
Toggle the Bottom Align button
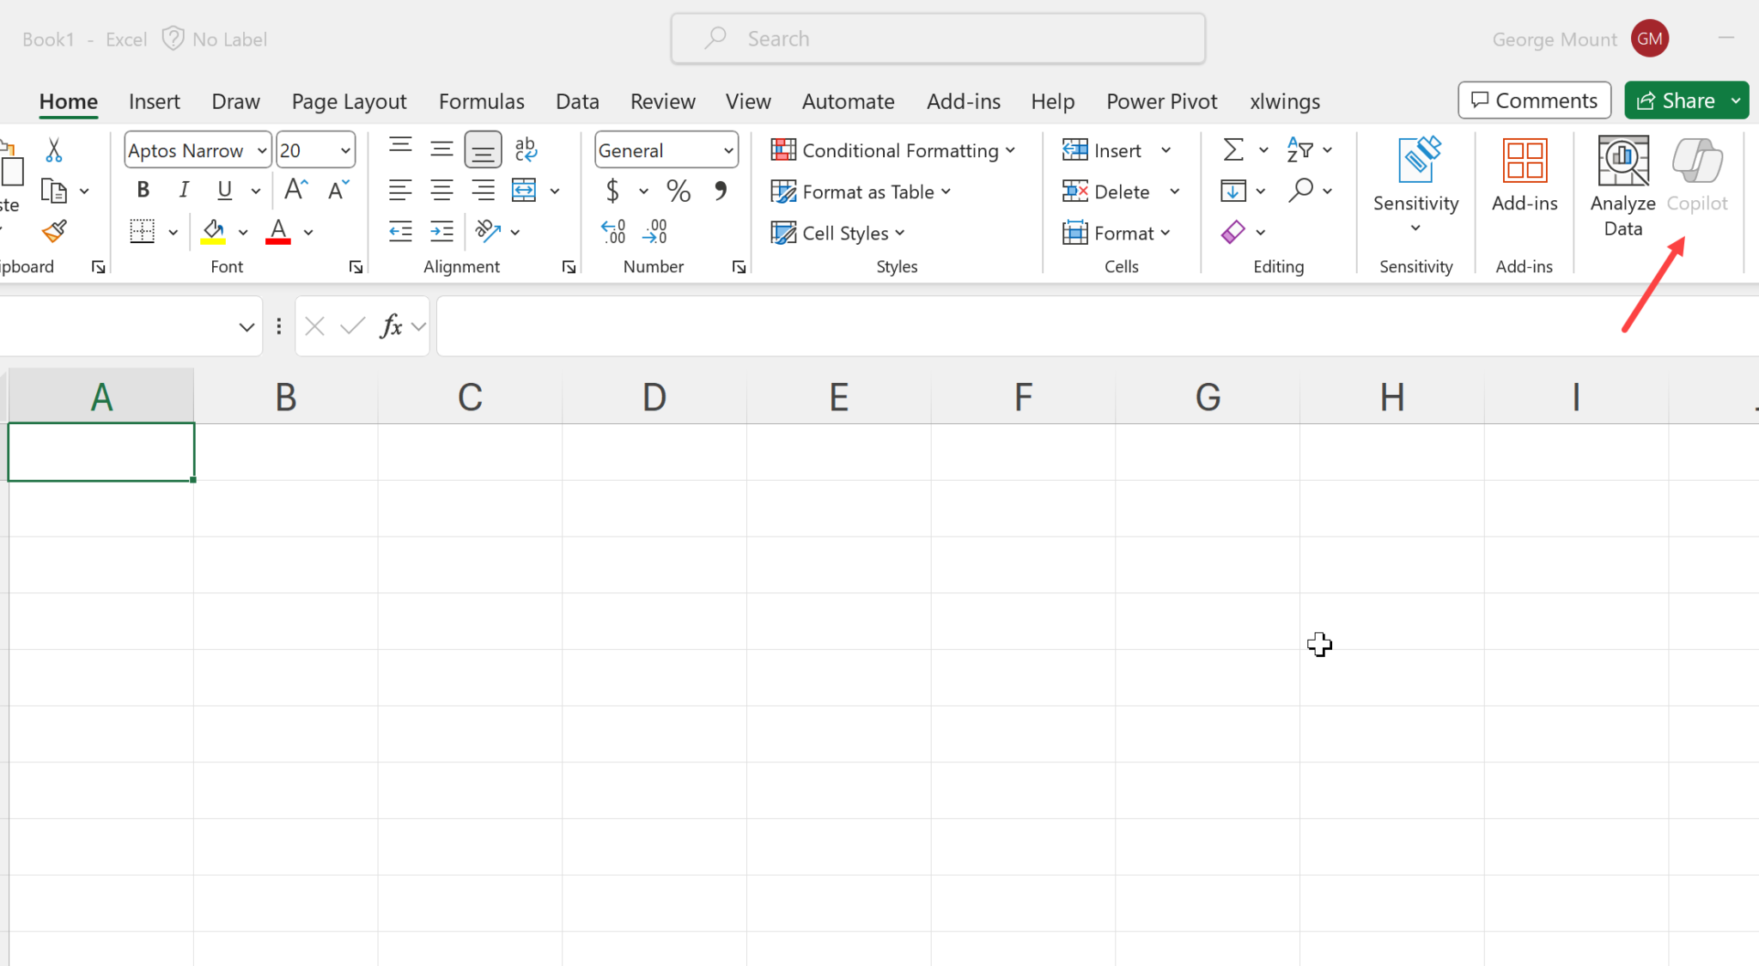tap(483, 149)
